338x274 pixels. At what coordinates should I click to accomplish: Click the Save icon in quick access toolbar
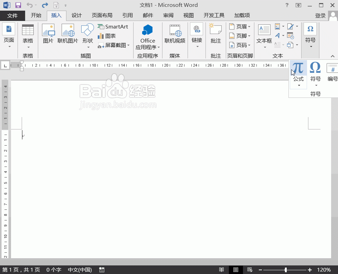pyautogui.click(x=18, y=5)
